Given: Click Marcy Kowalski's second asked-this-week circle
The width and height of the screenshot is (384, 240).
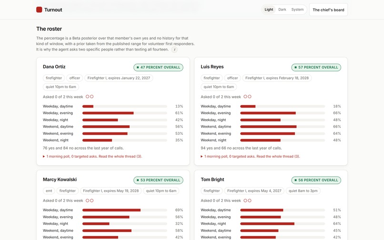Looking at the screenshot, I should tap(92, 200).
